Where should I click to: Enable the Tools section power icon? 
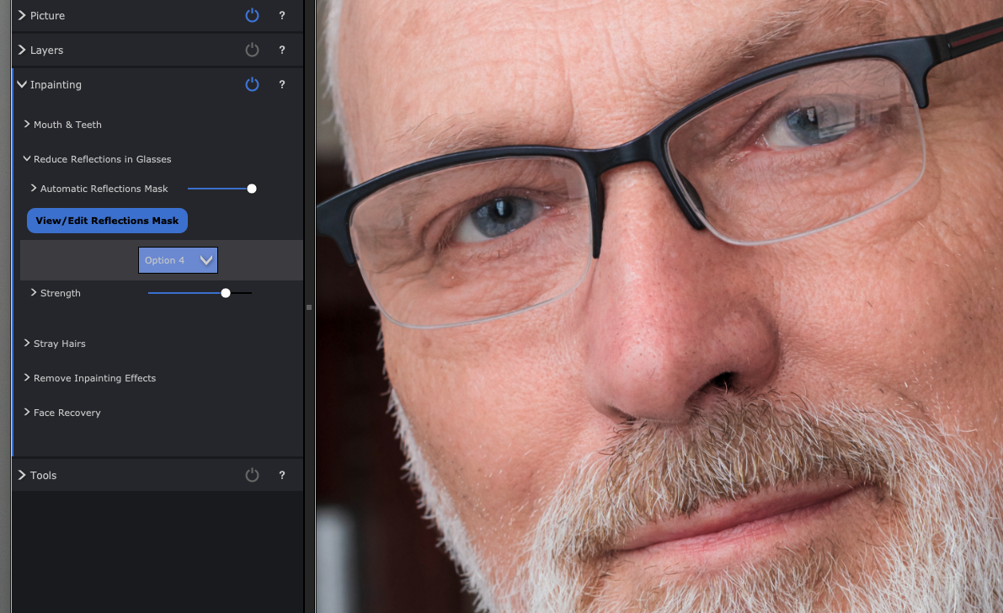coord(252,475)
